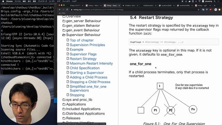Open the Stopping link in sidebar
222x125 pixels.
77,95
